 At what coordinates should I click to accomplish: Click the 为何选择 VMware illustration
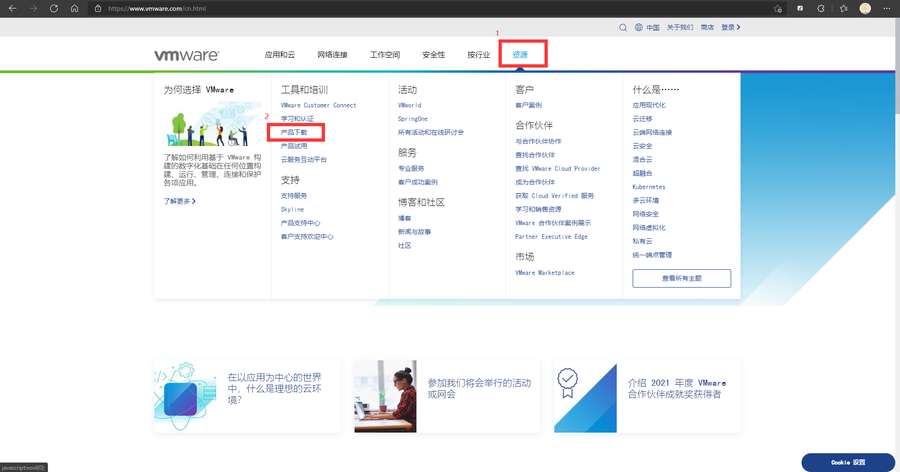(213, 124)
